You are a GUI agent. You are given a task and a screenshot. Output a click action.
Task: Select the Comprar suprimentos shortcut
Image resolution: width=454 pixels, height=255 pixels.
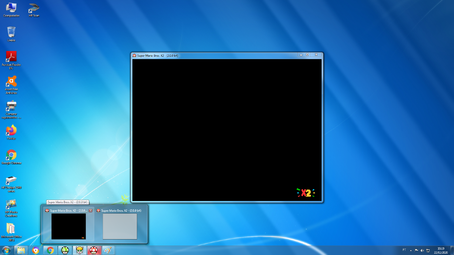(x=11, y=109)
